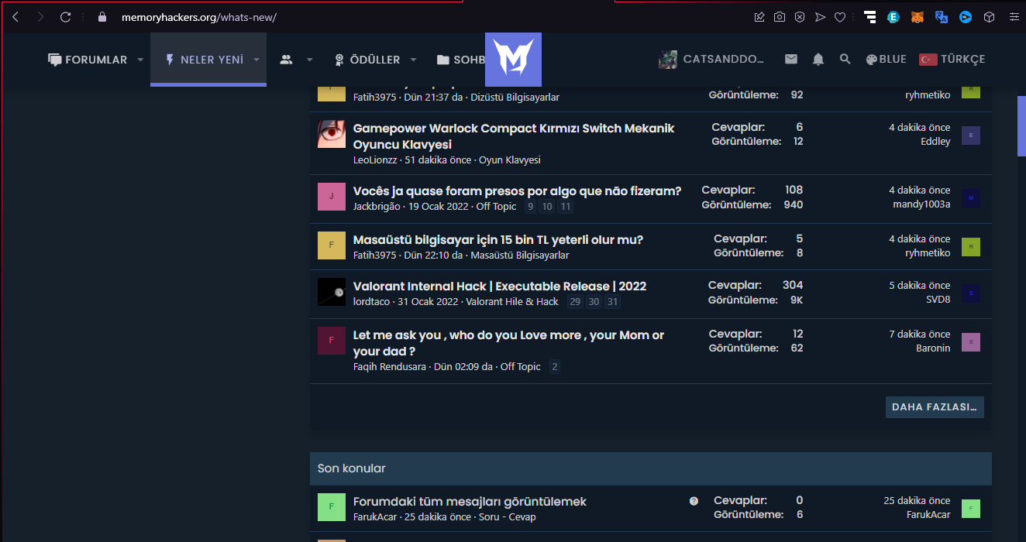Viewport: 1026px width, 542px height.
Task: Open 'Vocês ja quase foram presos' thread
Action: pos(517,190)
